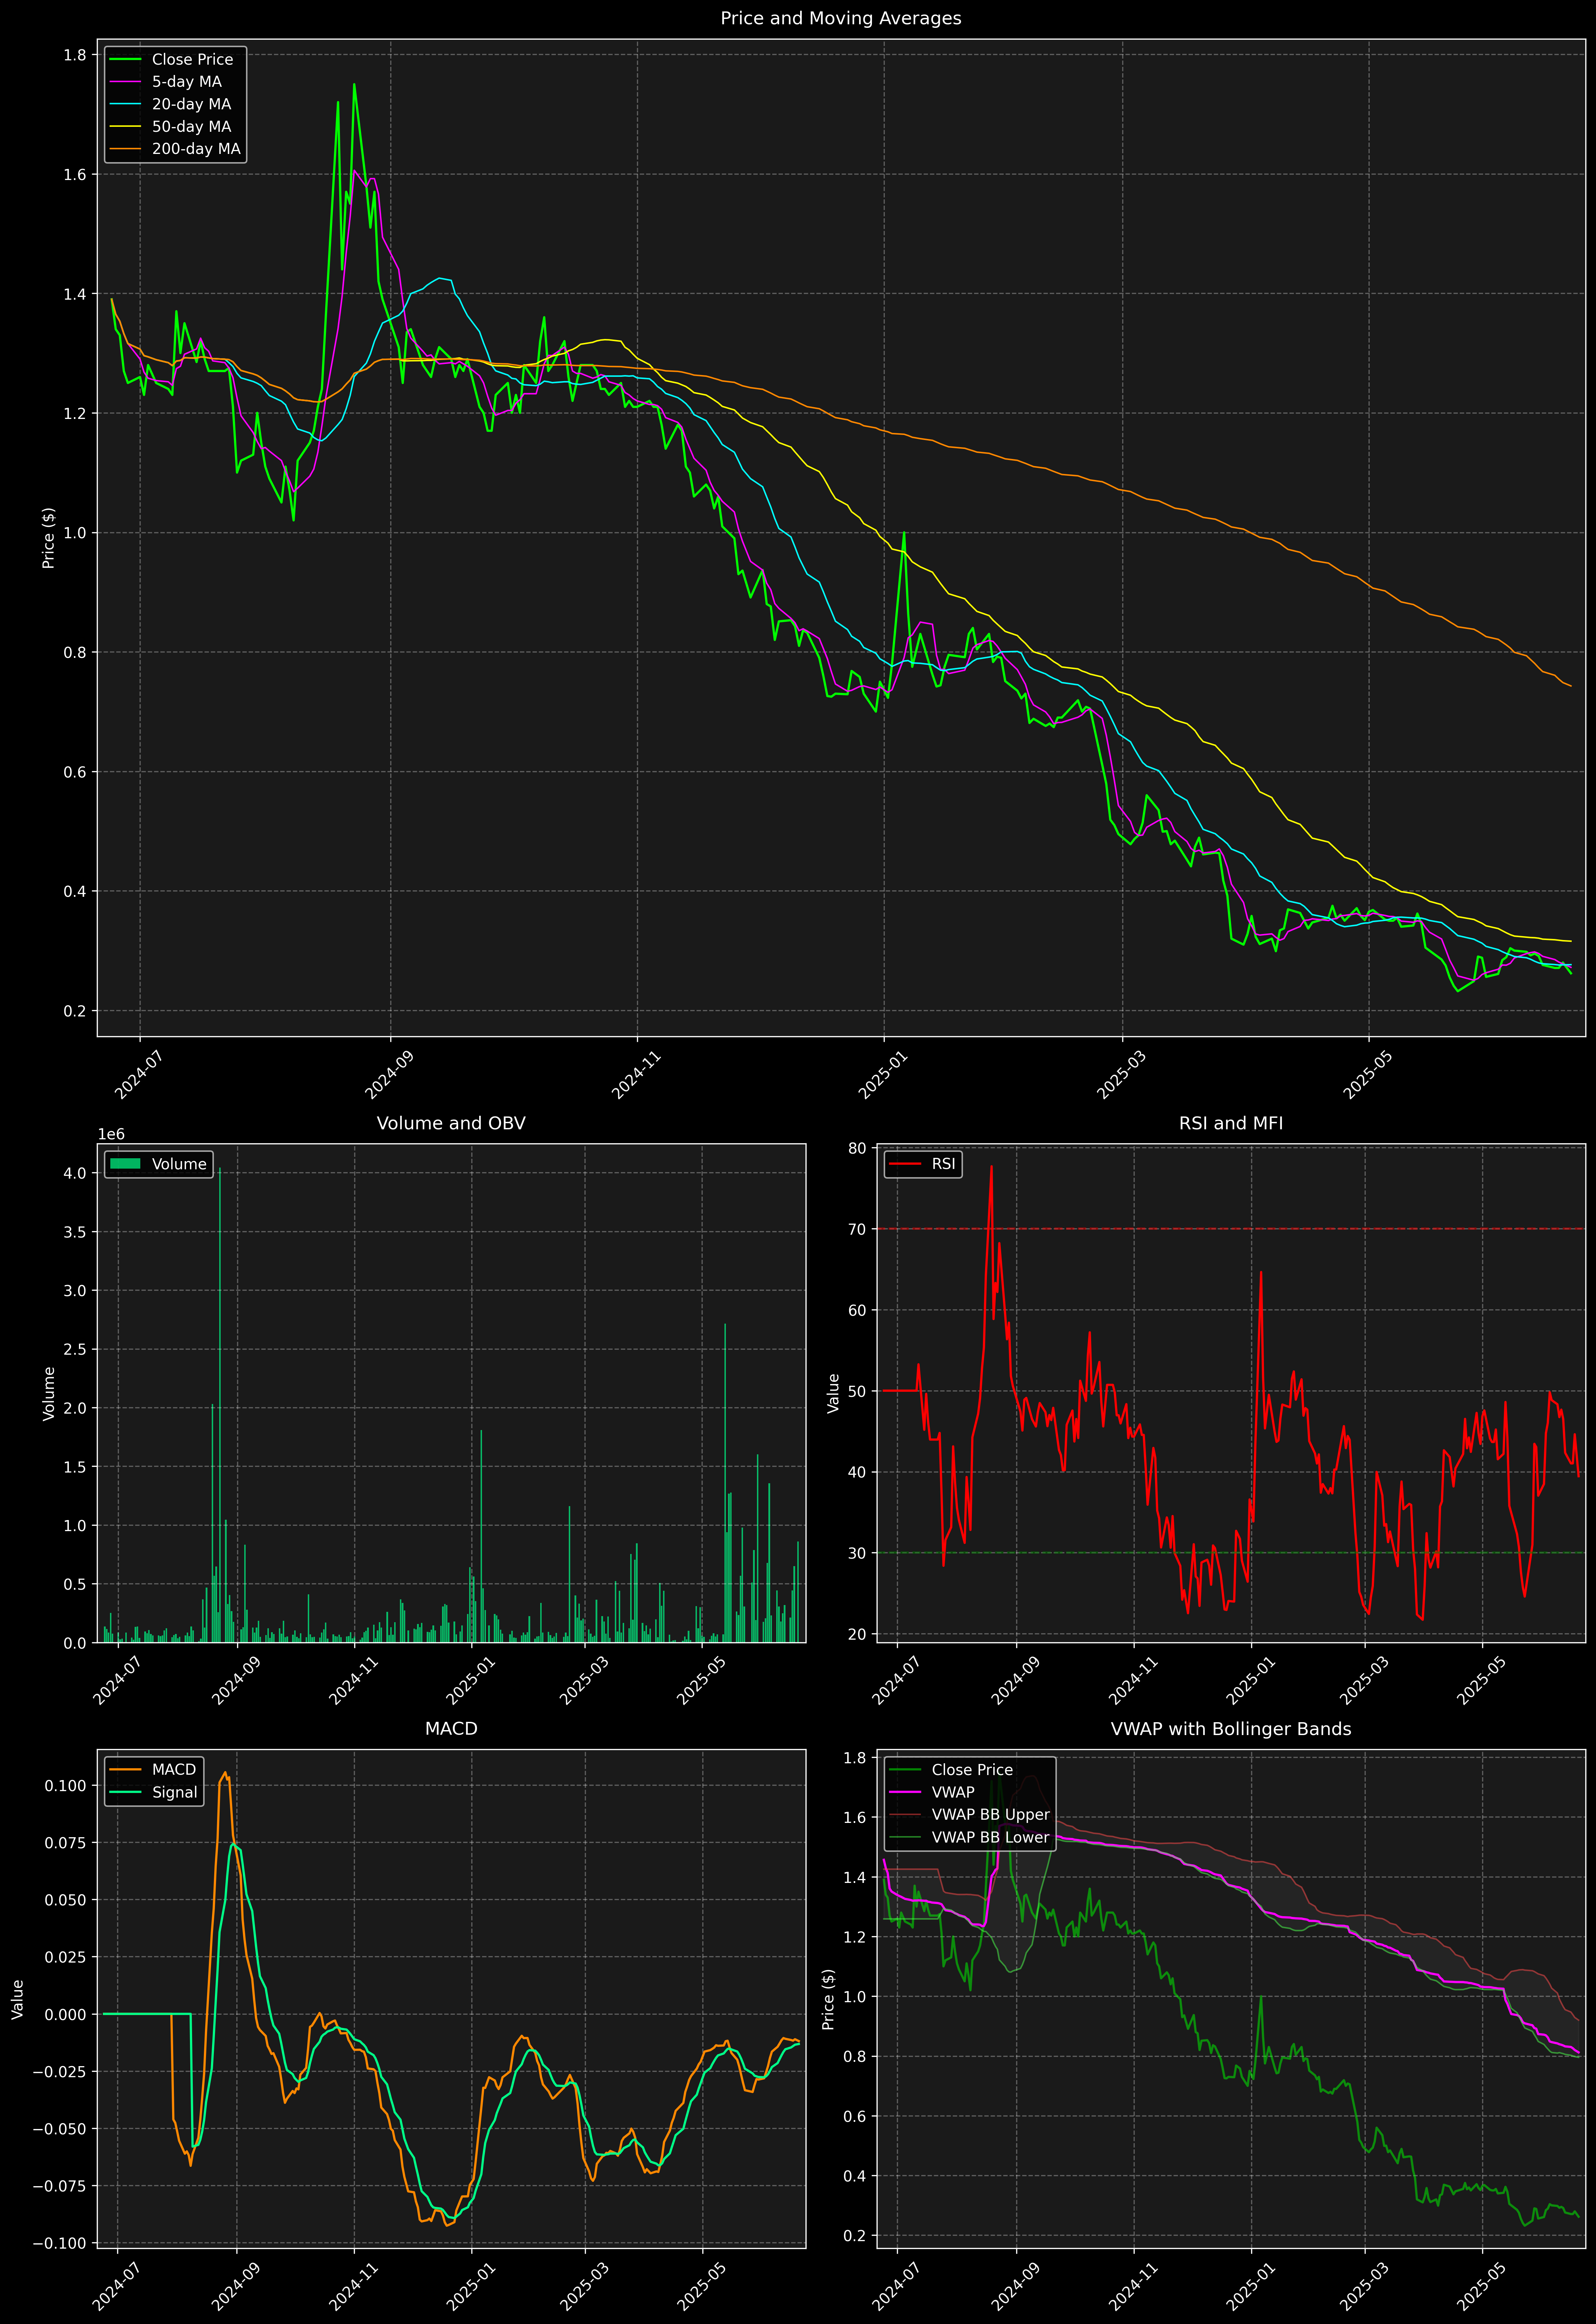Click the '0.8' y-tick on VWAP chart

(855, 2057)
